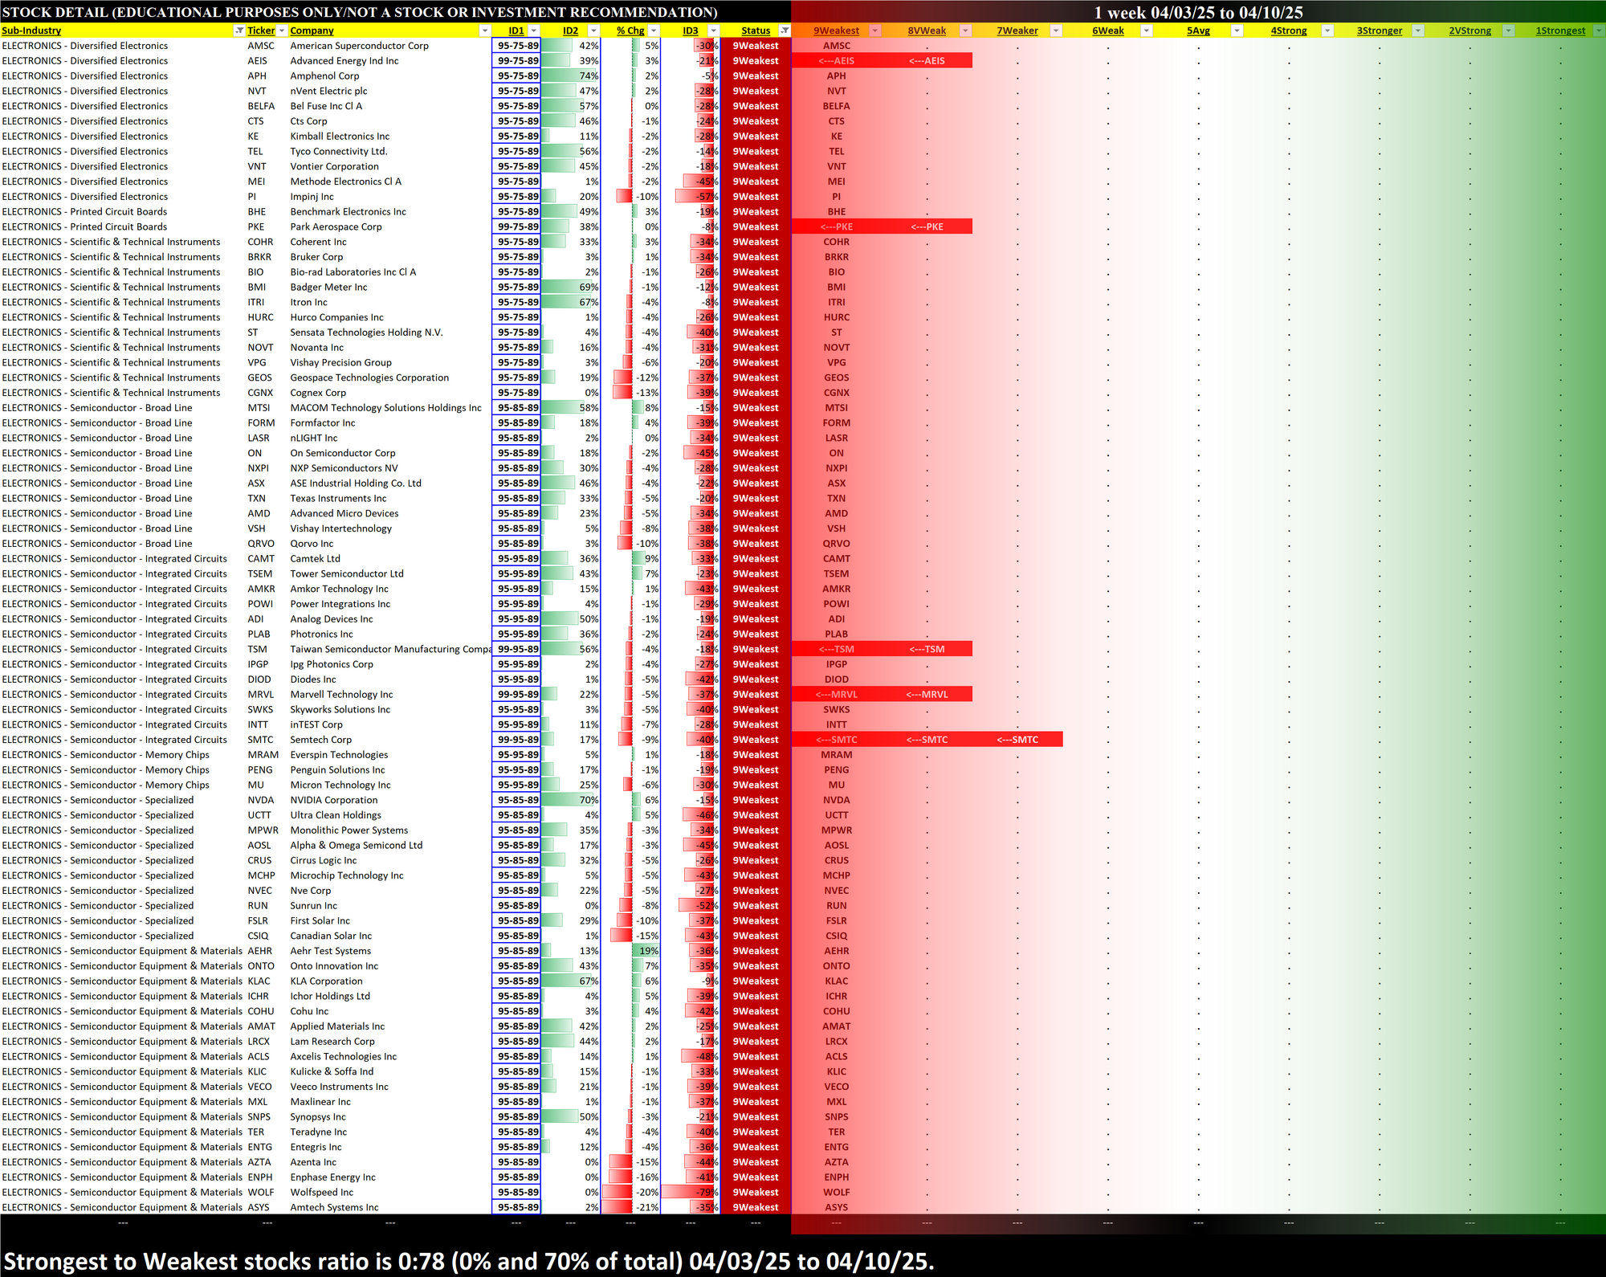
Task: Select the red <---TSM cell under 9Weakest
Action: coord(836,649)
